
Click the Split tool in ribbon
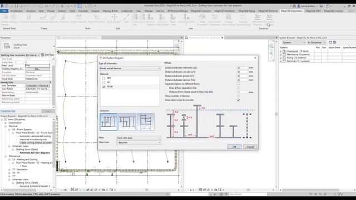coord(126,18)
